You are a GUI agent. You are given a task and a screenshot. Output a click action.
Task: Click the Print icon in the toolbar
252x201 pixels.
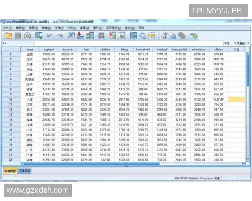27,36
